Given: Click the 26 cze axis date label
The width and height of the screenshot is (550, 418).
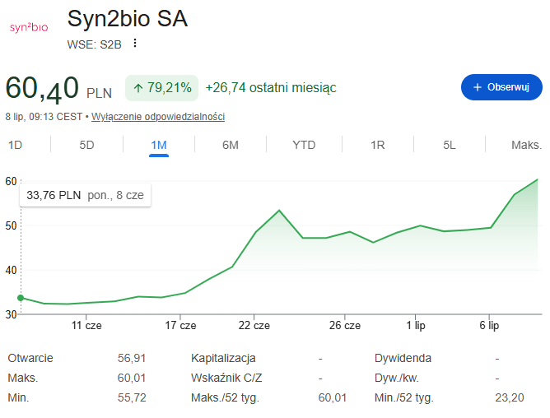Looking at the screenshot, I should point(345,325).
